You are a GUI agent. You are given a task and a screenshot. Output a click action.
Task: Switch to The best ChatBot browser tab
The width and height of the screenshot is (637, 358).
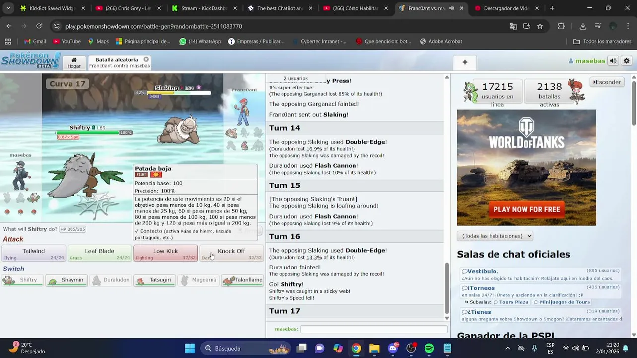(x=280, y=8)
